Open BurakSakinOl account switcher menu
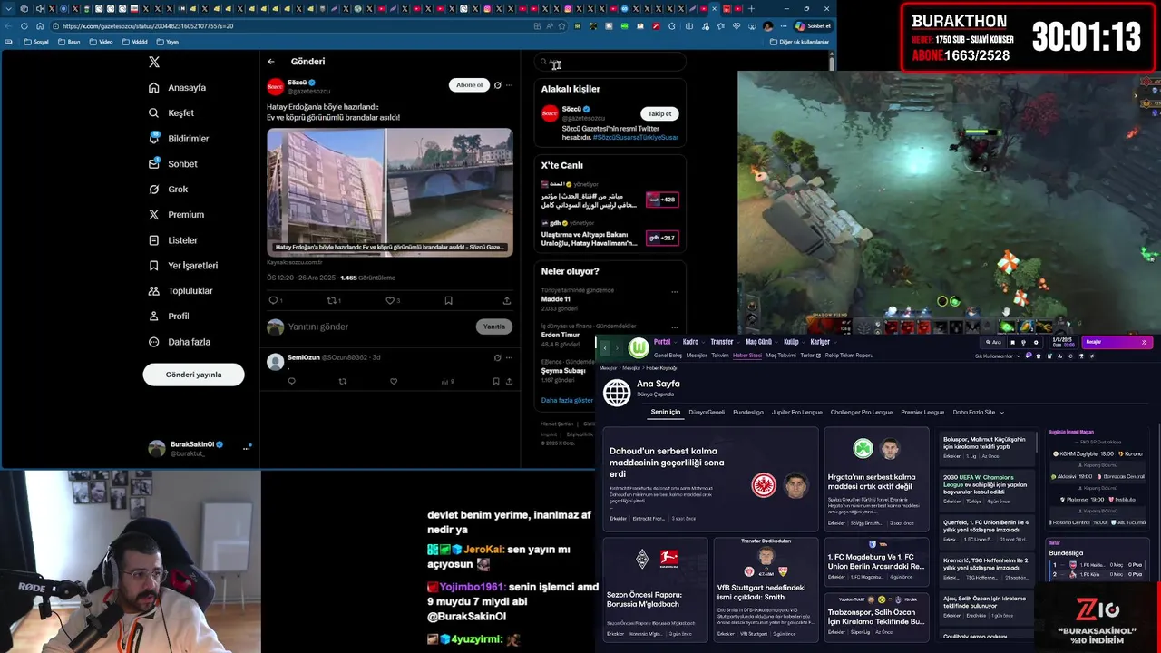The width and height of the screenshot is (1161, 653). [x=247, y=447]
